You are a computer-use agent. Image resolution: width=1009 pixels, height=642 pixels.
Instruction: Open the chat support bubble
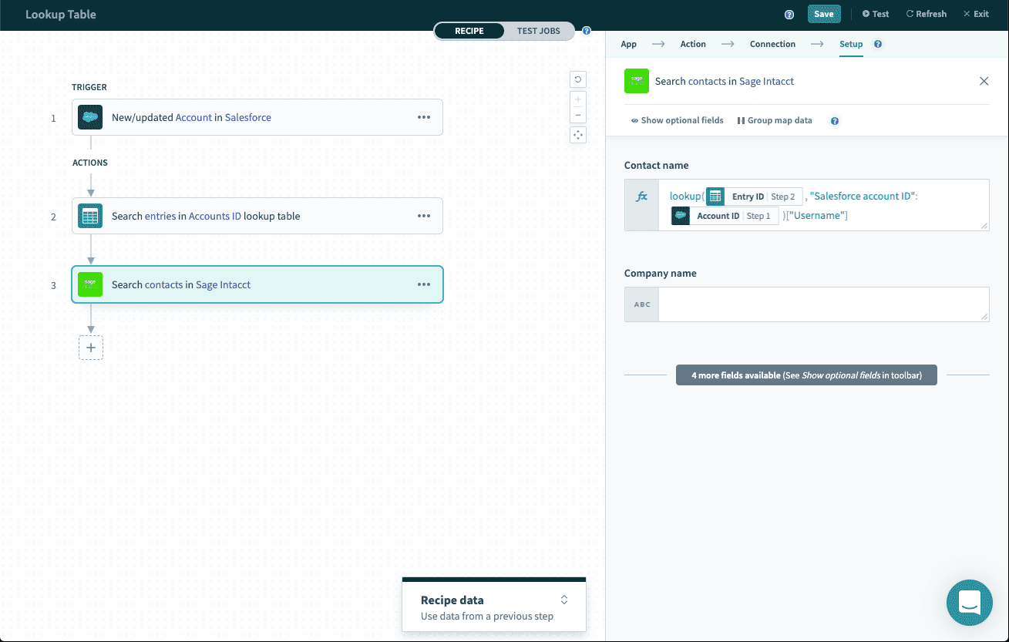(970, 603)
